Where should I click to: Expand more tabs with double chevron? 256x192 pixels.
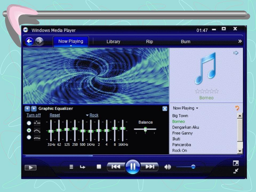click(x=240, y=41)
